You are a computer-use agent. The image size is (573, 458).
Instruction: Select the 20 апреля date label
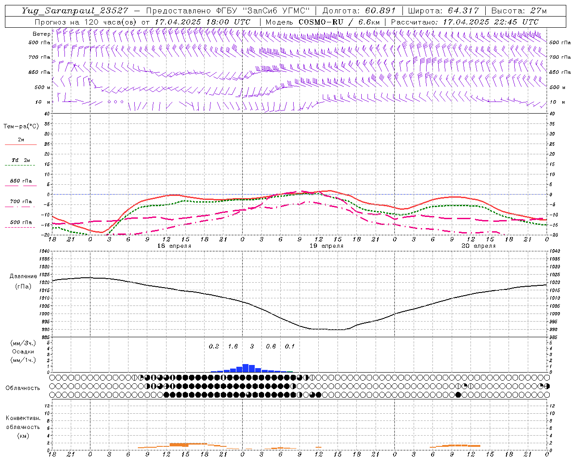coord(479,246)
